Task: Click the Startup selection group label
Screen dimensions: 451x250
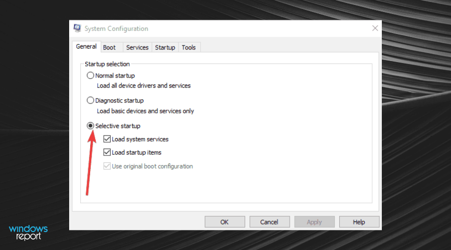Action: (x=107, y=64)
